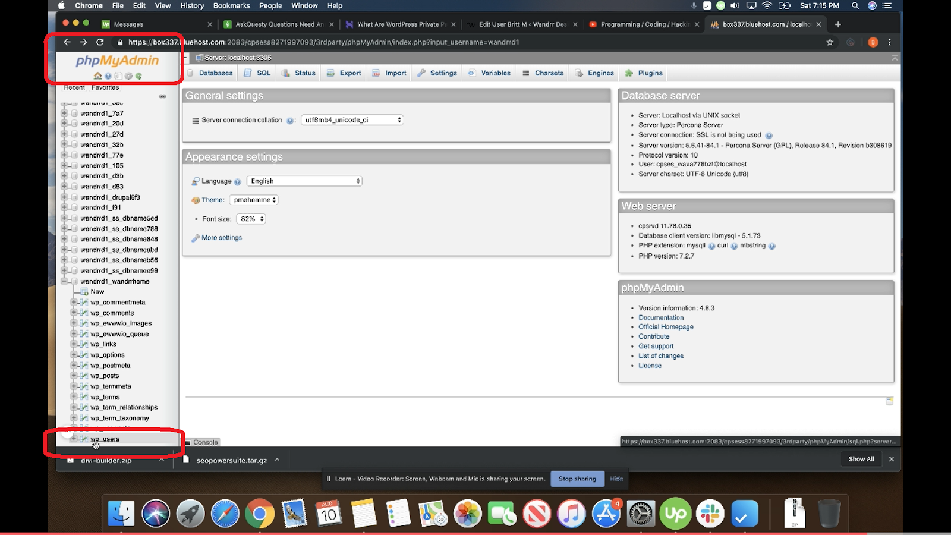The image size is (951, 535).
Task: Click Stop sharing in the Loom bar
Action: tap(577, 479)
